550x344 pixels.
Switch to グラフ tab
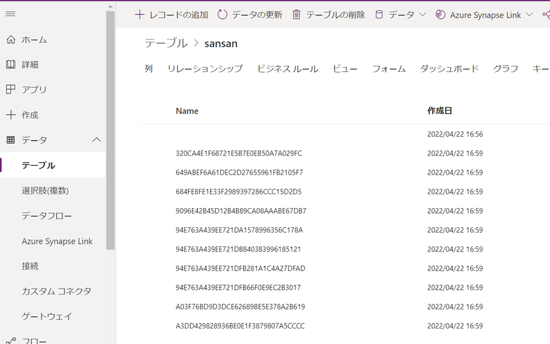tap(505, 69)
